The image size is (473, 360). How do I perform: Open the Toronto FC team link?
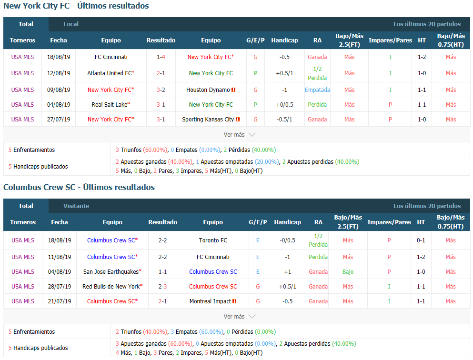213,240
